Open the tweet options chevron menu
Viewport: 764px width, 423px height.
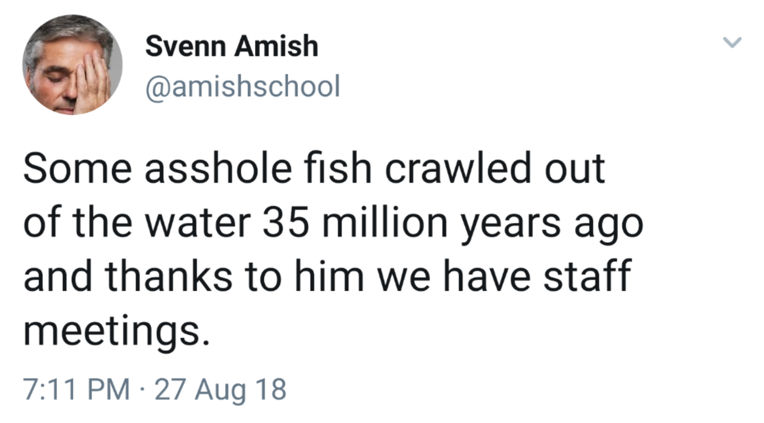(732, 42)
